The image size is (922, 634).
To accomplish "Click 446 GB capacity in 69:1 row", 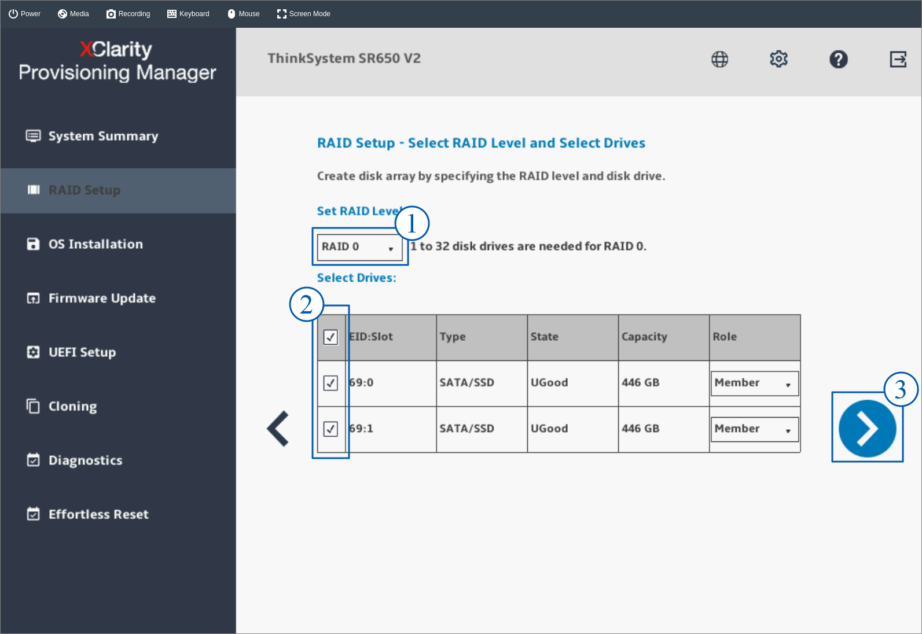I will (641, 429).
